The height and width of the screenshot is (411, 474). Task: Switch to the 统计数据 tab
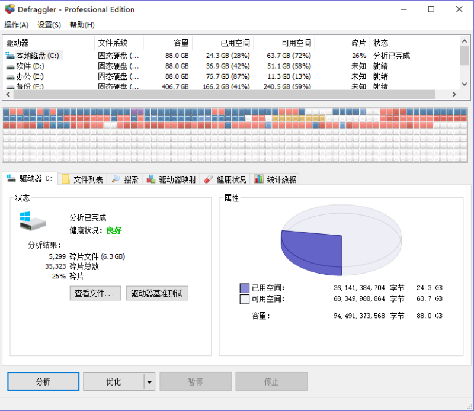(275, 179)
